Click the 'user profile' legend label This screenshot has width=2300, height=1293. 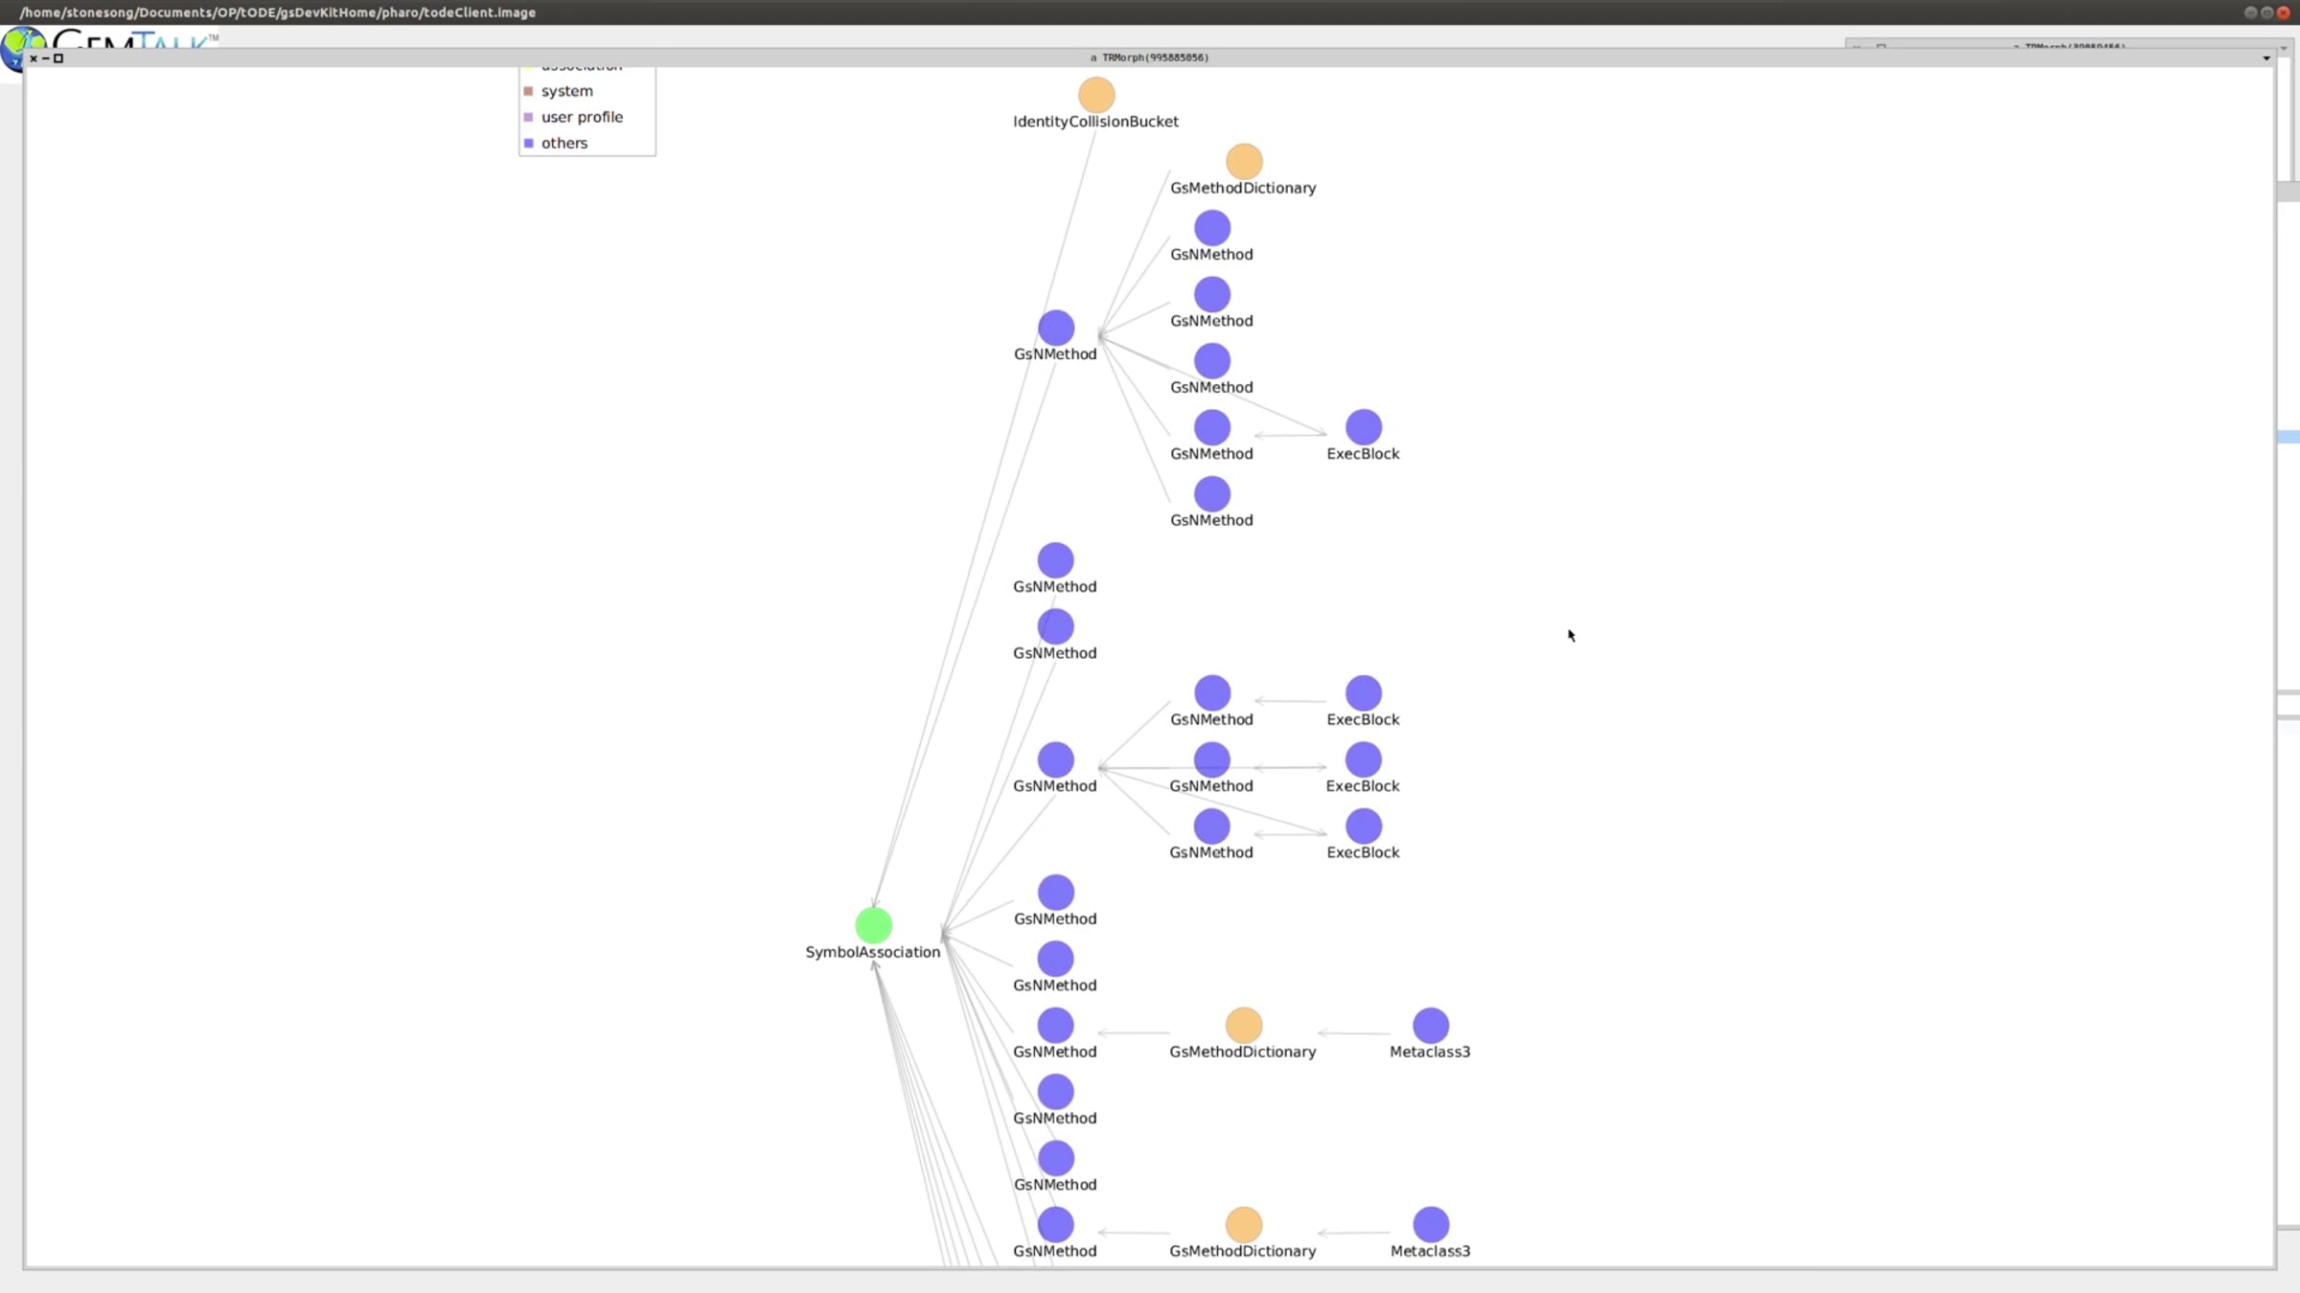pos(582,117)
